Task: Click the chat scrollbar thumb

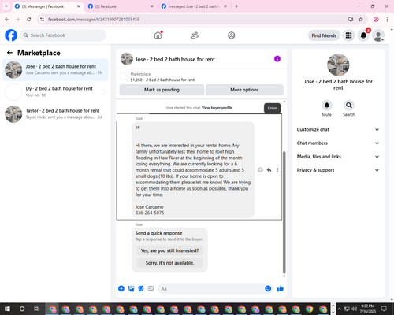Action: [x=284, y=213]
